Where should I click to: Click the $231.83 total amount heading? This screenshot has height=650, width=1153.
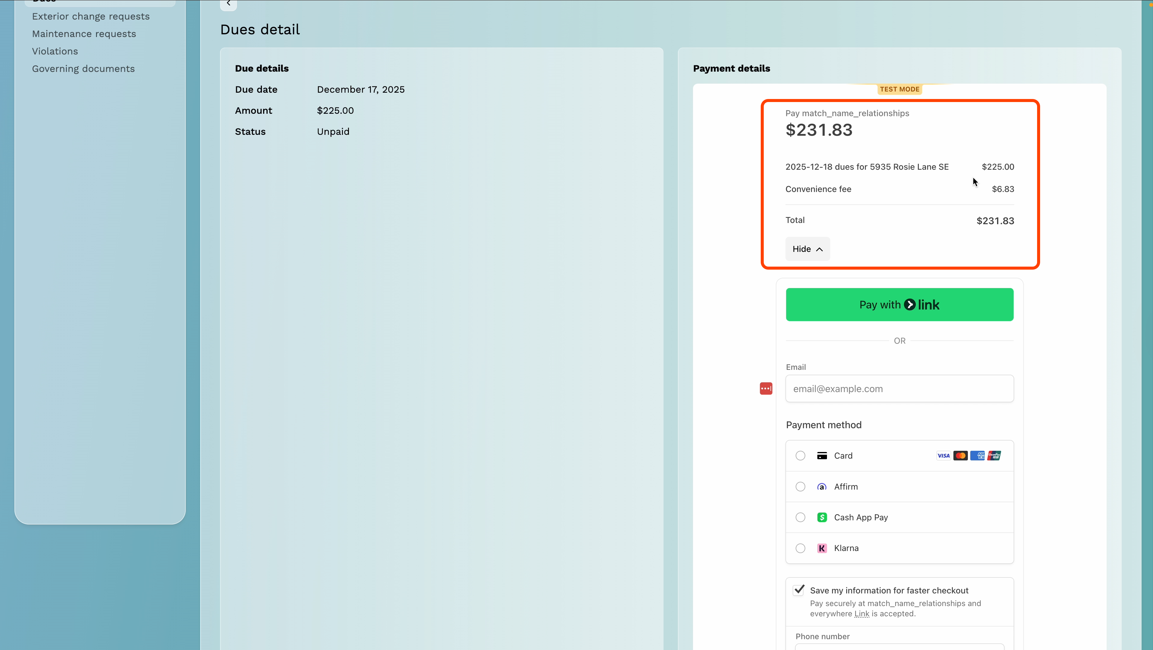pyautogui.click(x=819, y=130)
